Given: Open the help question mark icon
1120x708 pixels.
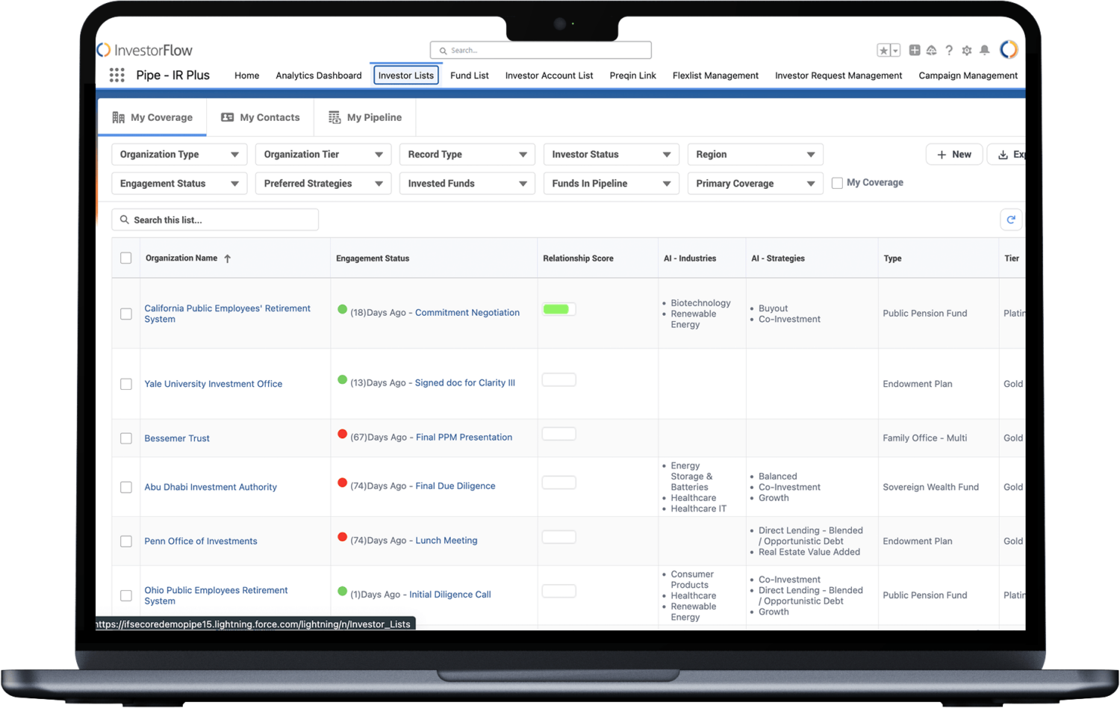Looking at the screenshot, I should coord(949,50).
